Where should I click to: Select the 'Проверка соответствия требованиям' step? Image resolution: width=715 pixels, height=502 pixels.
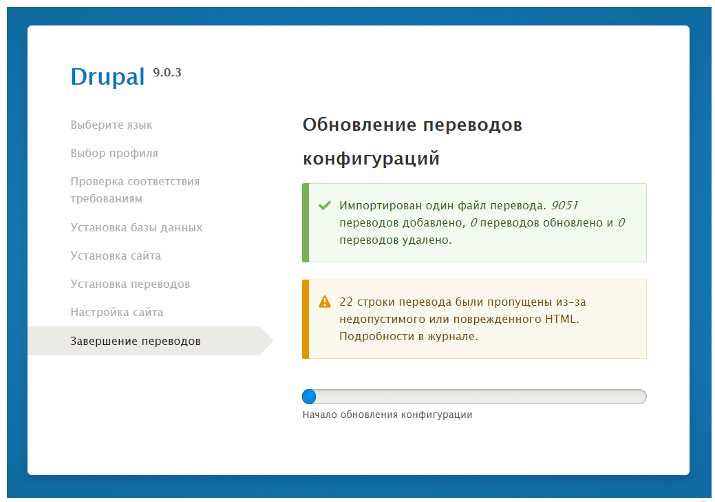[135, 190]
